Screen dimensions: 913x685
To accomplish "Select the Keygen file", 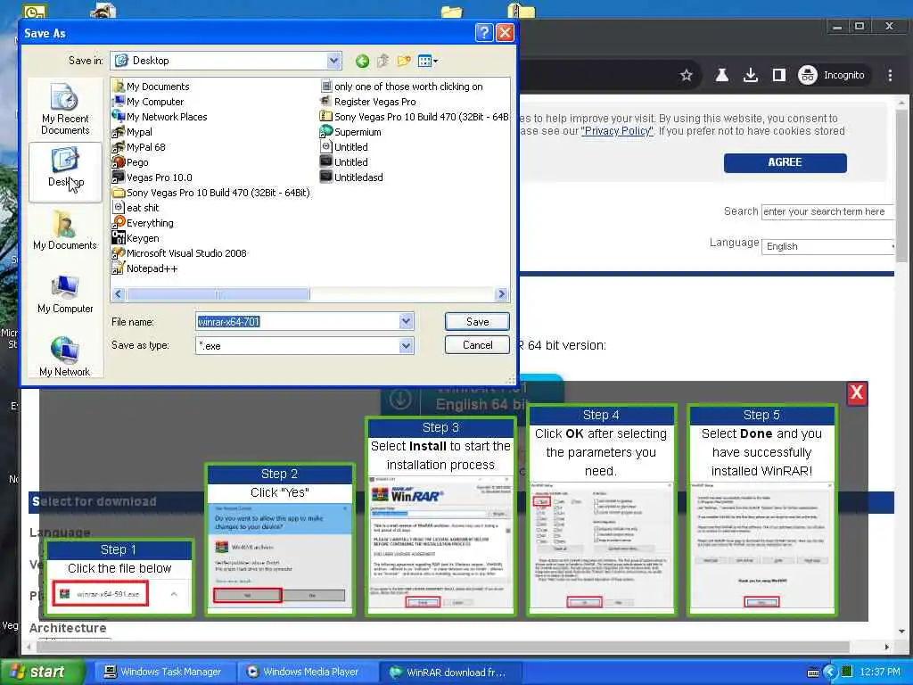I will [x=136, y=237].
